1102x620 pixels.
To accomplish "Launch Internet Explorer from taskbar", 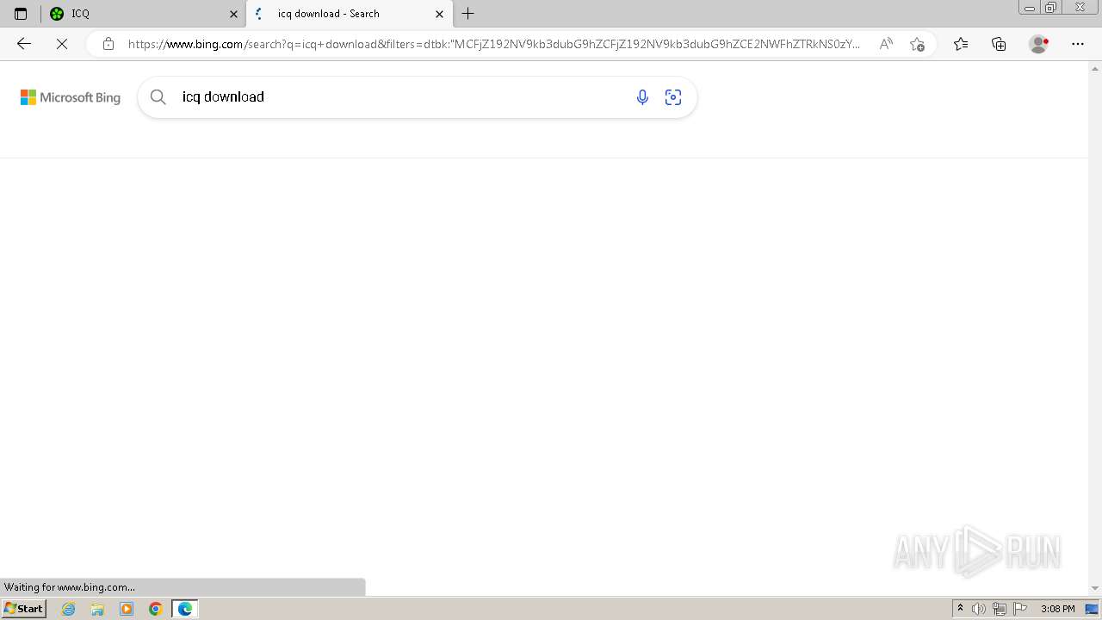I will [x=69, y=609].
